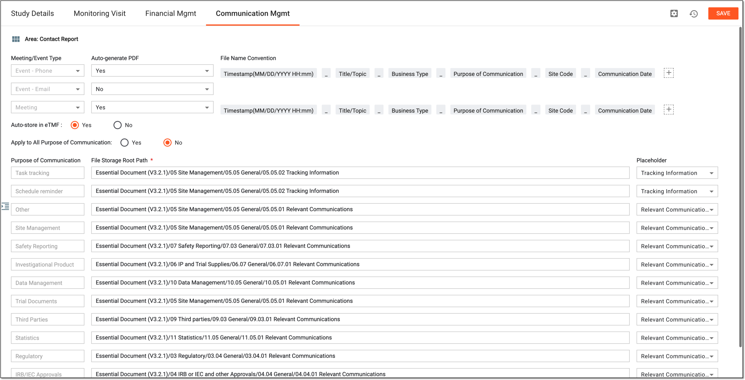Open the history clock icon
Image resolution: width=745 pixels, height=380 pixels.
pos(693,13)
